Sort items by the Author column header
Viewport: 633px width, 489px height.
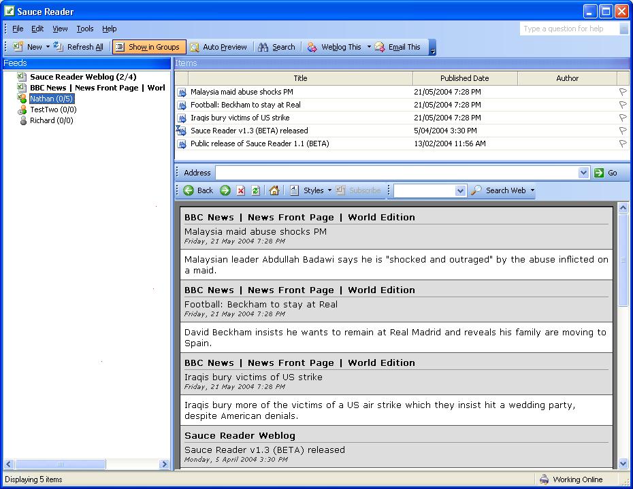point(567,78)
